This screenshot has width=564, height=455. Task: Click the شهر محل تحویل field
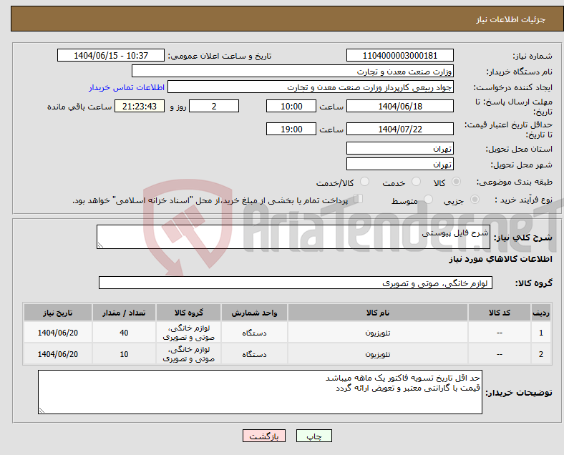pos(399,164)
